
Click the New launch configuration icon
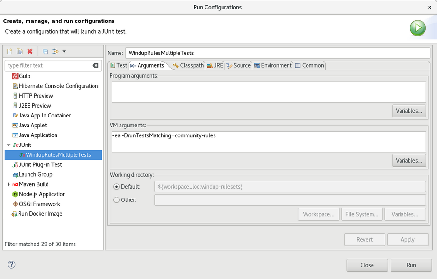point(9,52)
